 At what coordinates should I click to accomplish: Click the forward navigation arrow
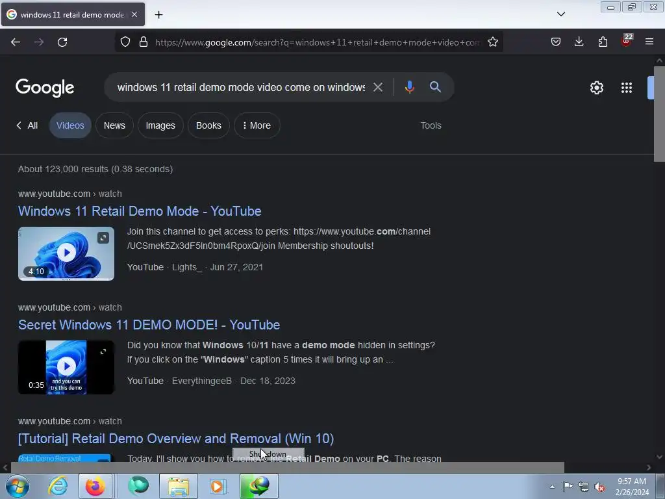pos(39,42)
